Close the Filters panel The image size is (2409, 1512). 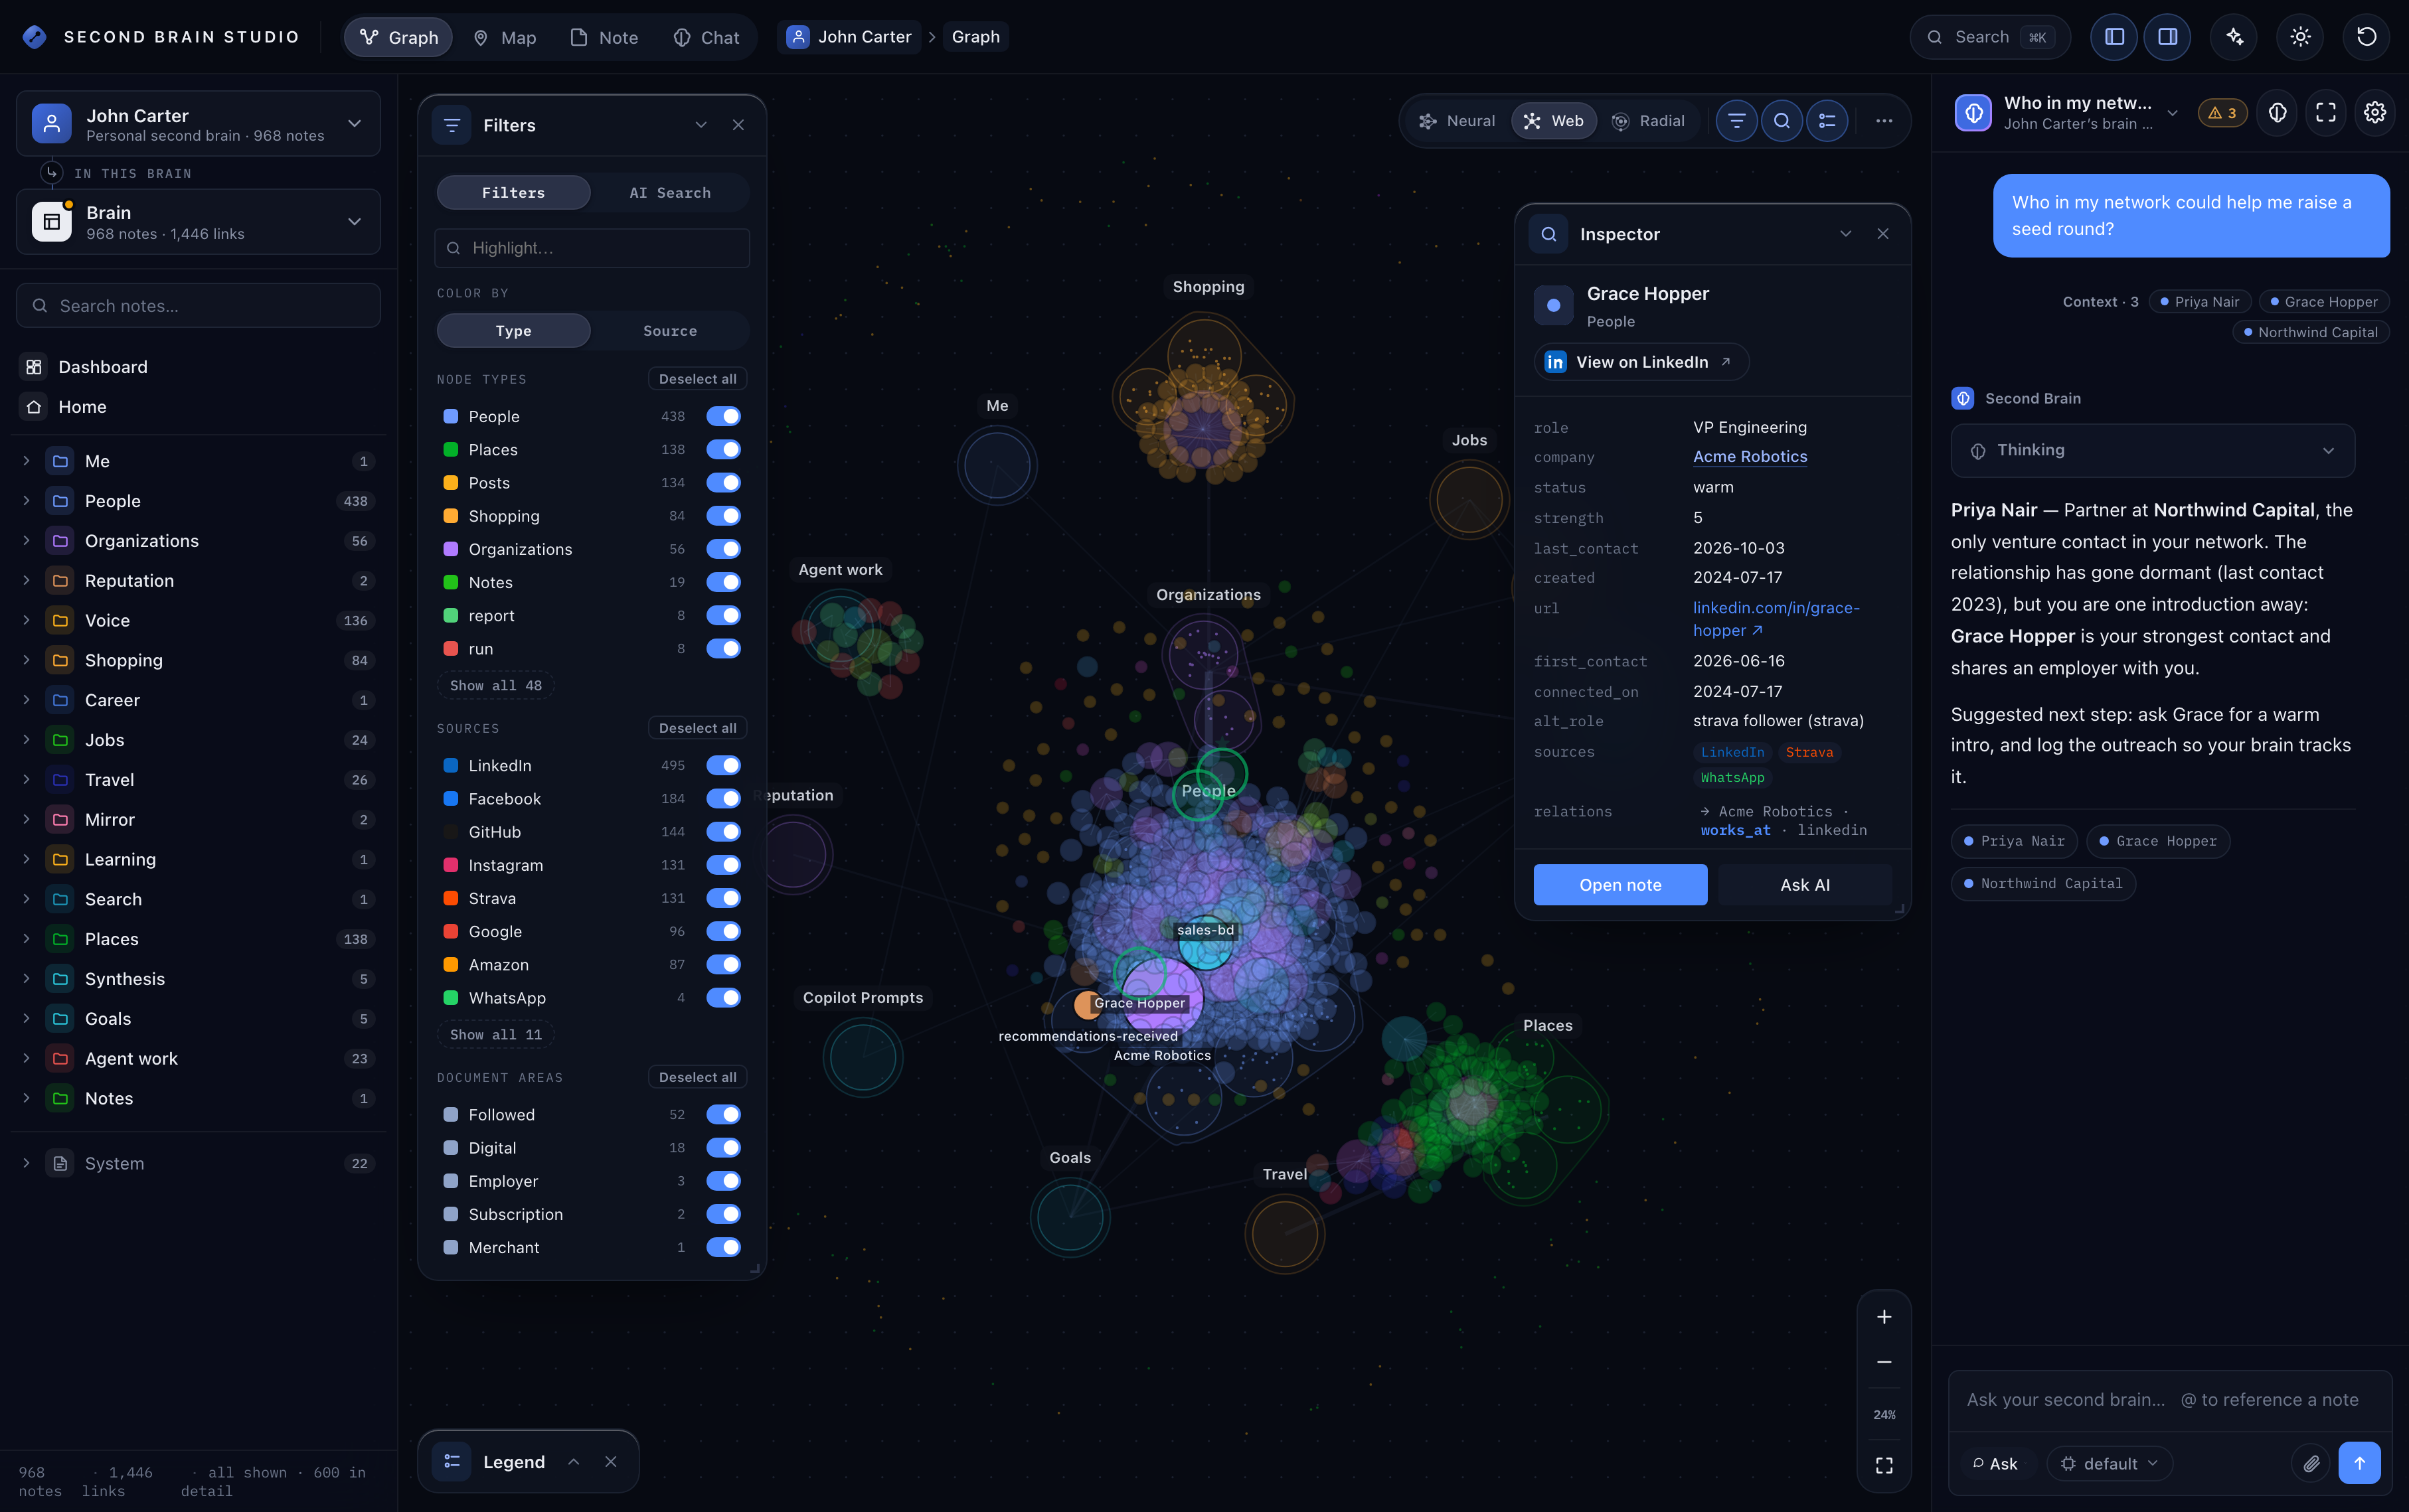[738, 125]
